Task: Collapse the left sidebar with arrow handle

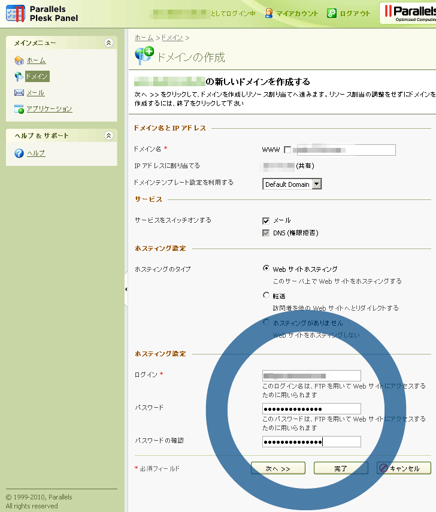Action: (x=126, y=289)
